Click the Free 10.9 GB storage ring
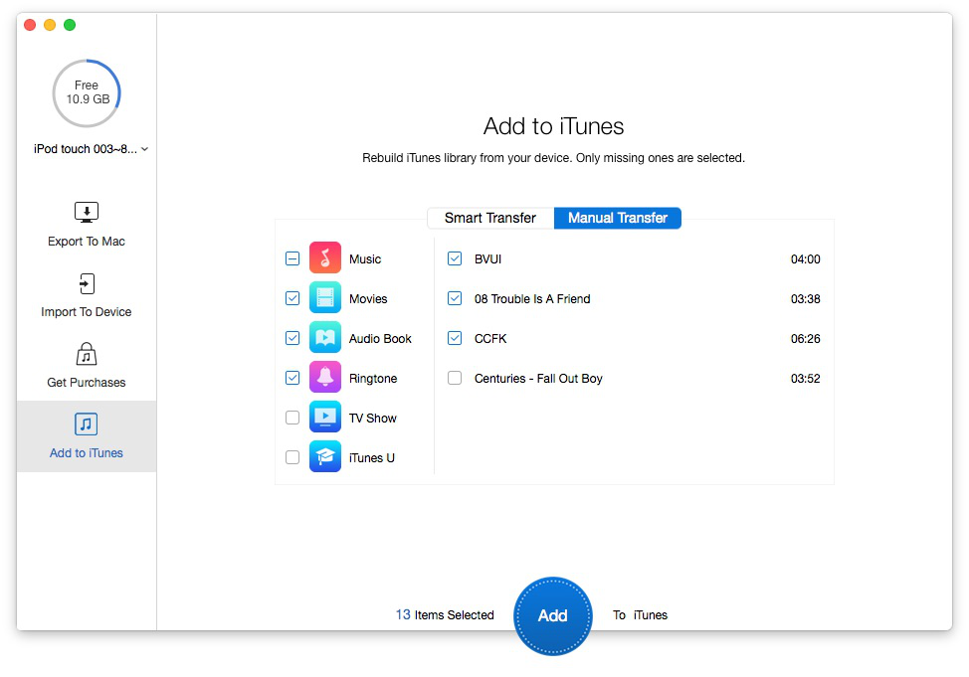The height and width of the screenshot is (677, 969). click(x=87, y=93)
